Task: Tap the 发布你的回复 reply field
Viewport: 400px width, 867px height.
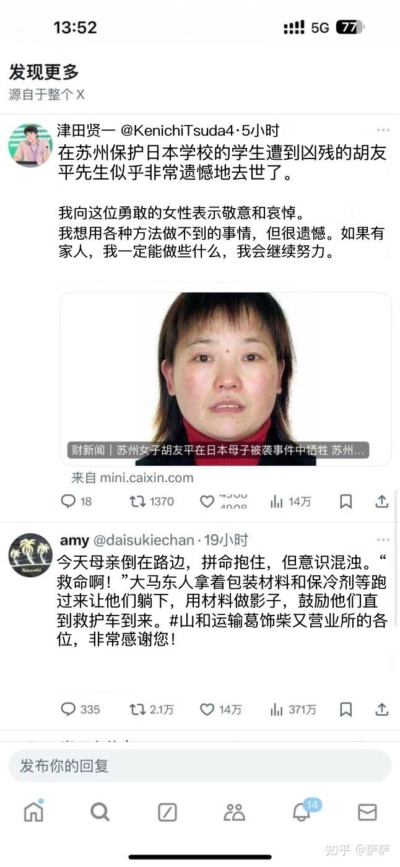Action: coord(199,765)
